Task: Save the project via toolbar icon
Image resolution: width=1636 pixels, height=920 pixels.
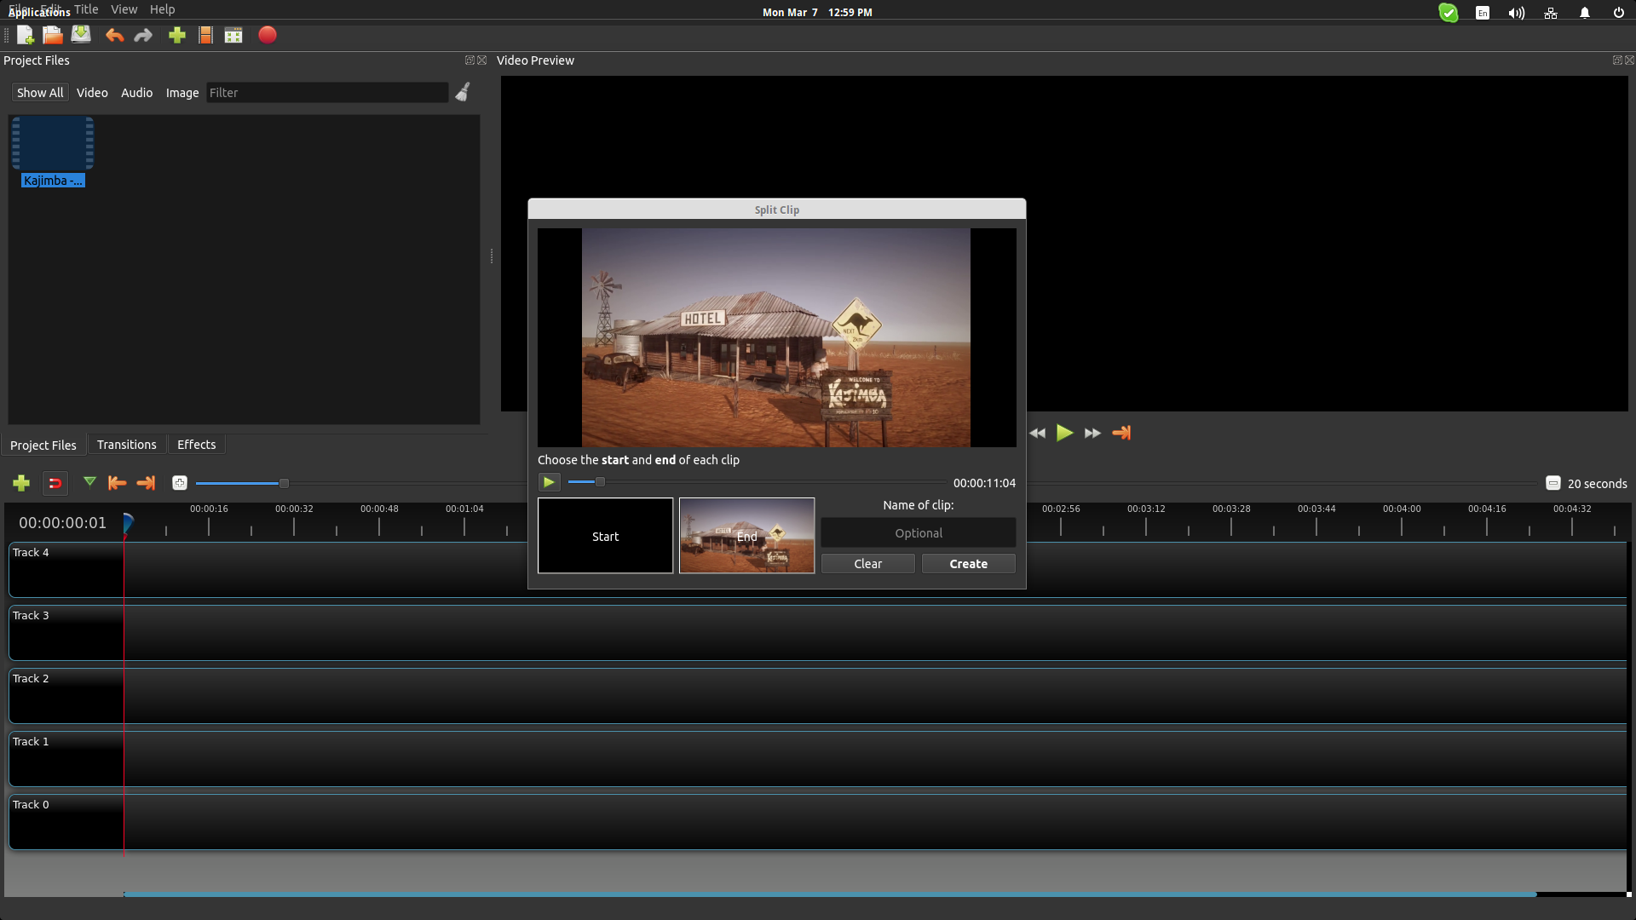Action: point(81,35)
